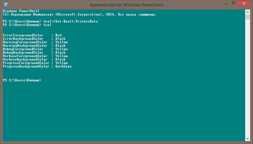The width and height of the screenshot is (253, 144).
Task: Click the VerboseForegroundColor property name
Action: pos(25,56)
